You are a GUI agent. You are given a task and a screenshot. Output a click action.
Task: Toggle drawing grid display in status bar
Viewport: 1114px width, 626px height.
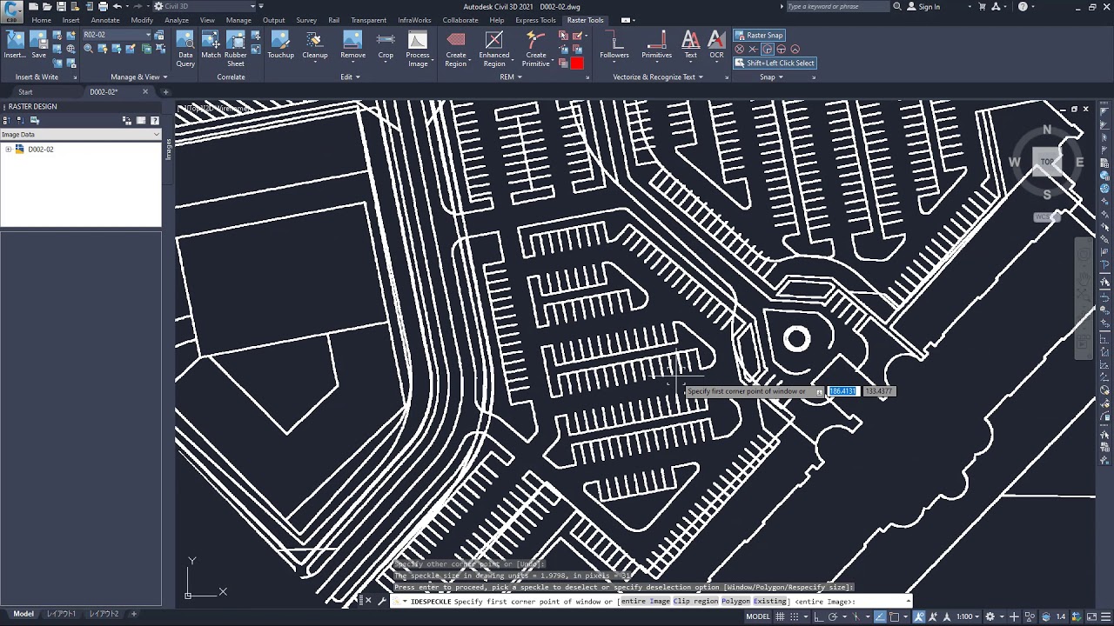782,616
